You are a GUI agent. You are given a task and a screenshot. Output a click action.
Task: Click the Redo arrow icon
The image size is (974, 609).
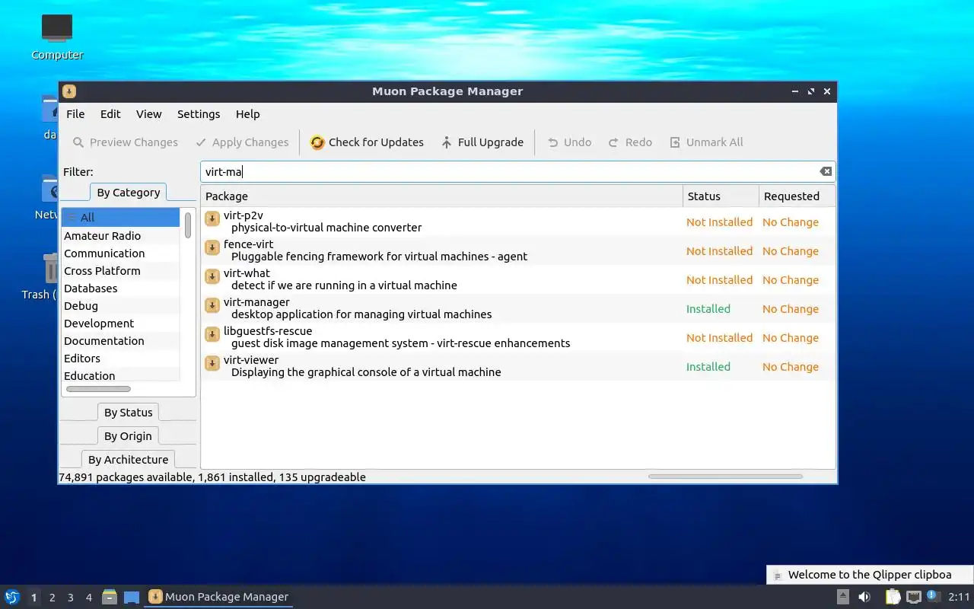[614, 142]
